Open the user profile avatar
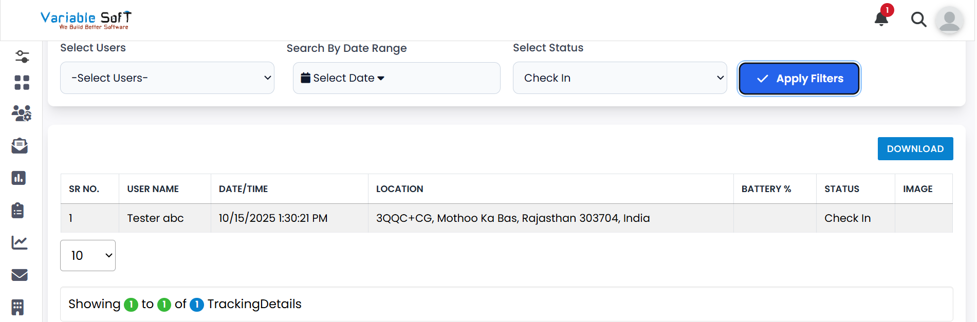Viewport: 977px width, 322px height. click(x=949, y=21)
